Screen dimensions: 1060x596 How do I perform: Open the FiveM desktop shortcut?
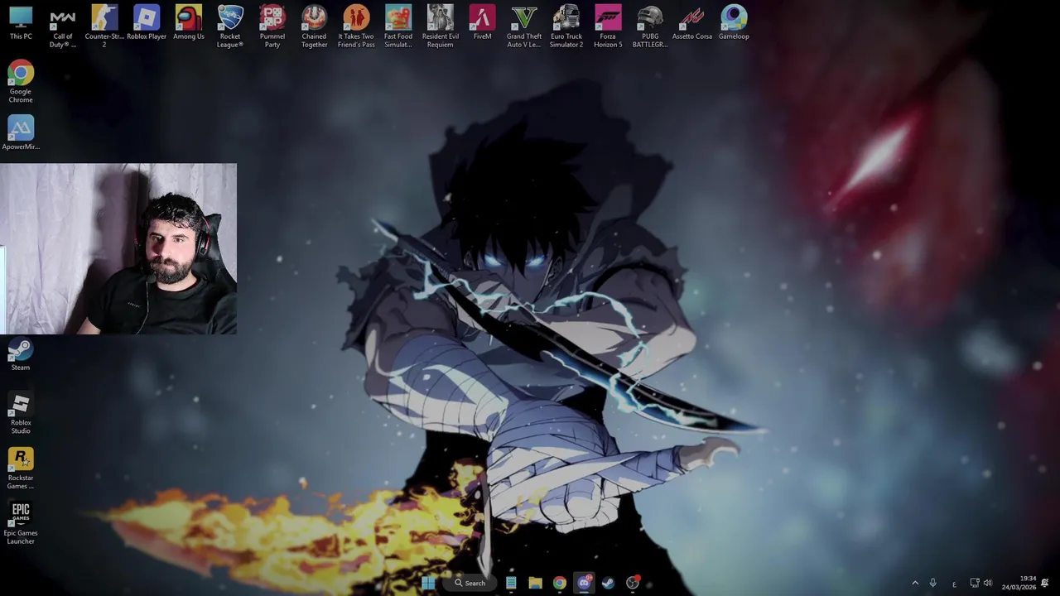pos(482,23)
